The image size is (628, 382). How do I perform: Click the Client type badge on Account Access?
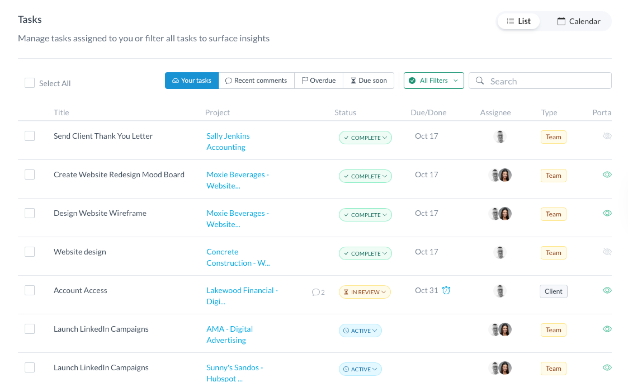tap(553, 291)
